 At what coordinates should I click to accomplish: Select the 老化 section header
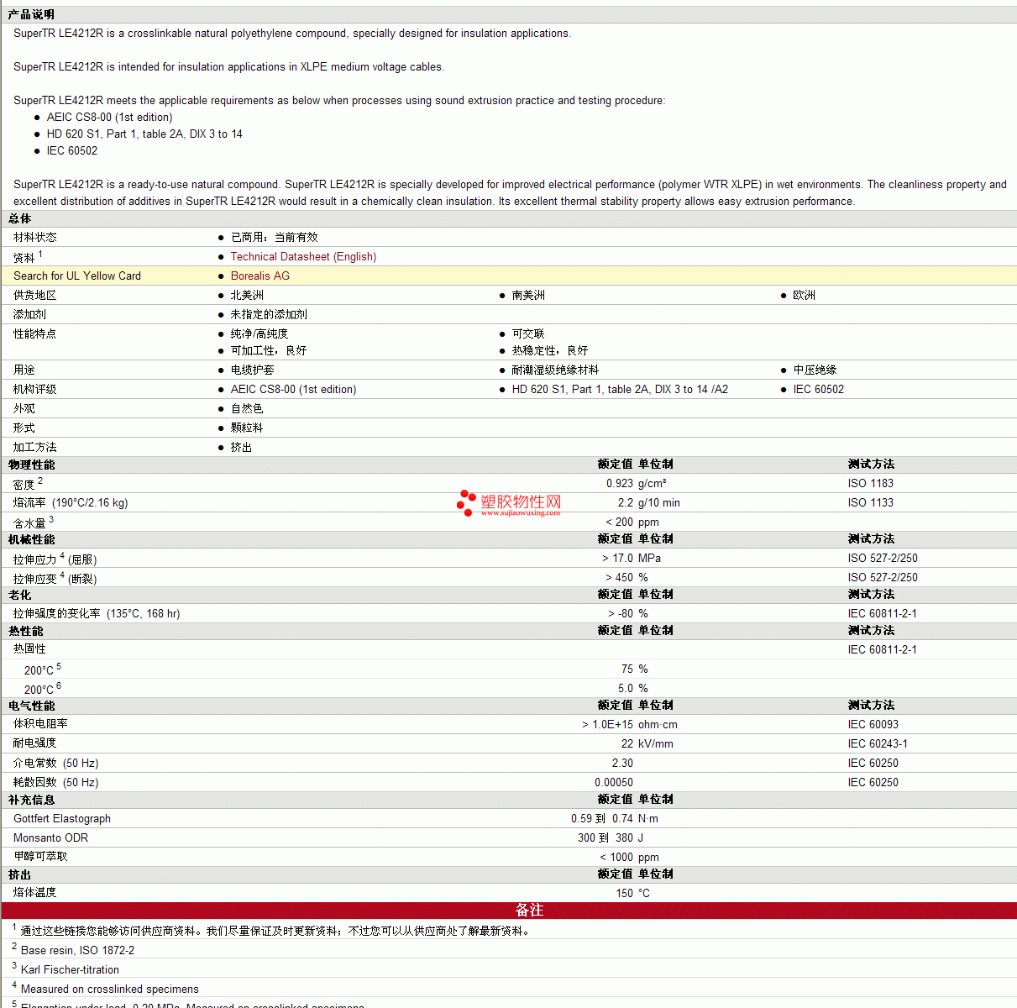(20, 595)
